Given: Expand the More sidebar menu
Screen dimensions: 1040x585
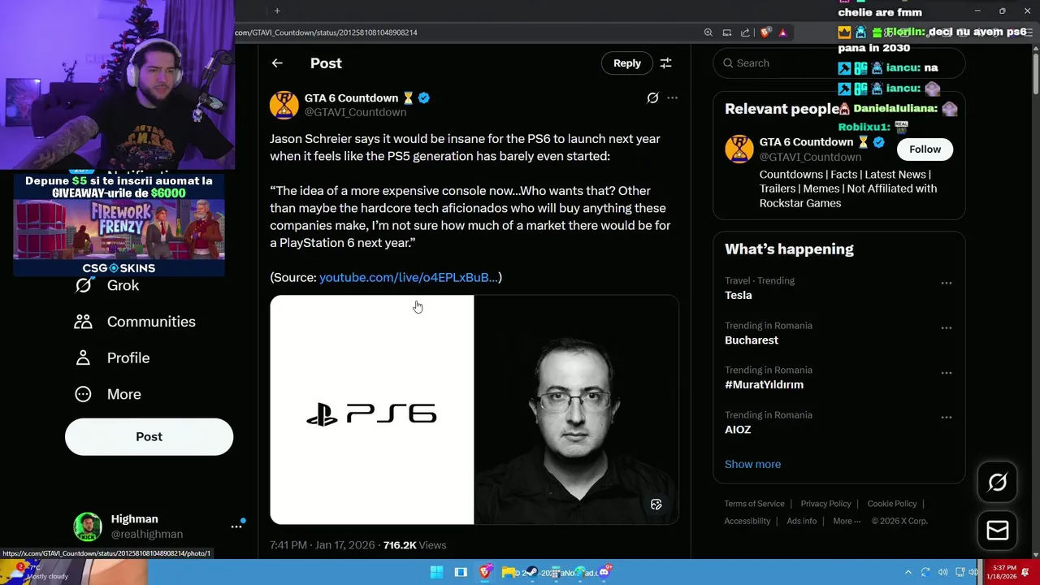Looking at the screenshot, I should (108, 394).
